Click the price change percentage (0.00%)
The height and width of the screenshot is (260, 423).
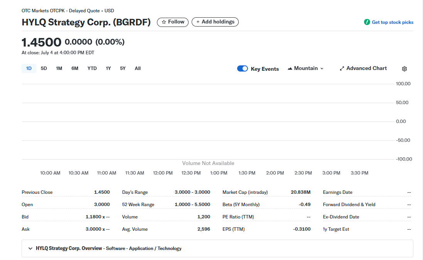(x=110, y=42)
